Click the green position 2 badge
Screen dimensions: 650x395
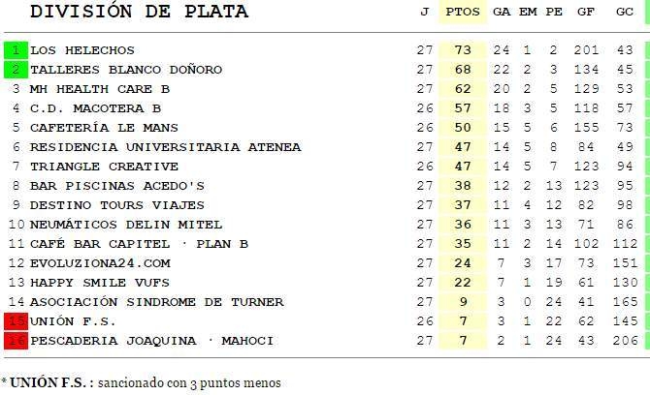point(16,70)
